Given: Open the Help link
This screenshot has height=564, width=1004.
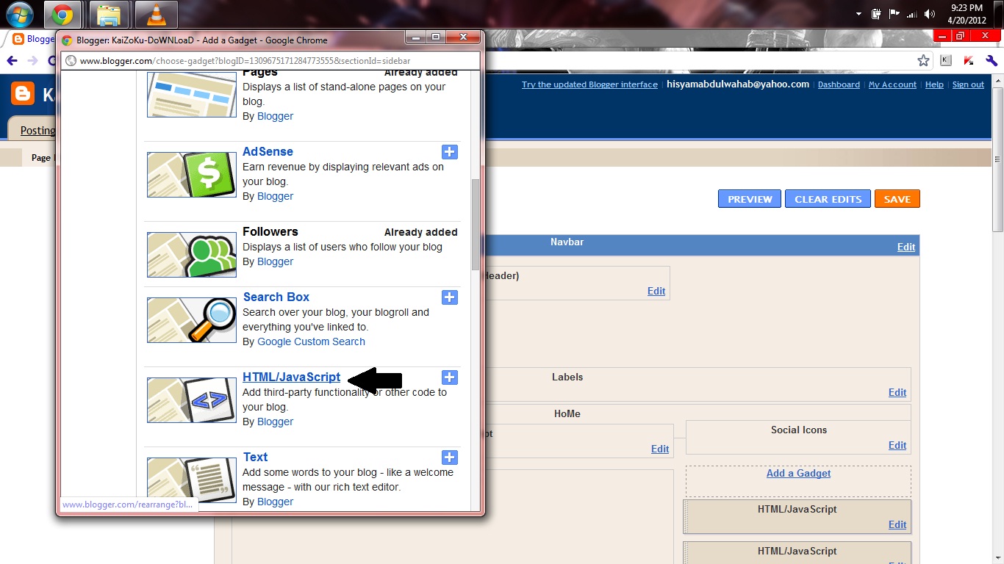Looking at the screenshot, I should pos(934,85).
